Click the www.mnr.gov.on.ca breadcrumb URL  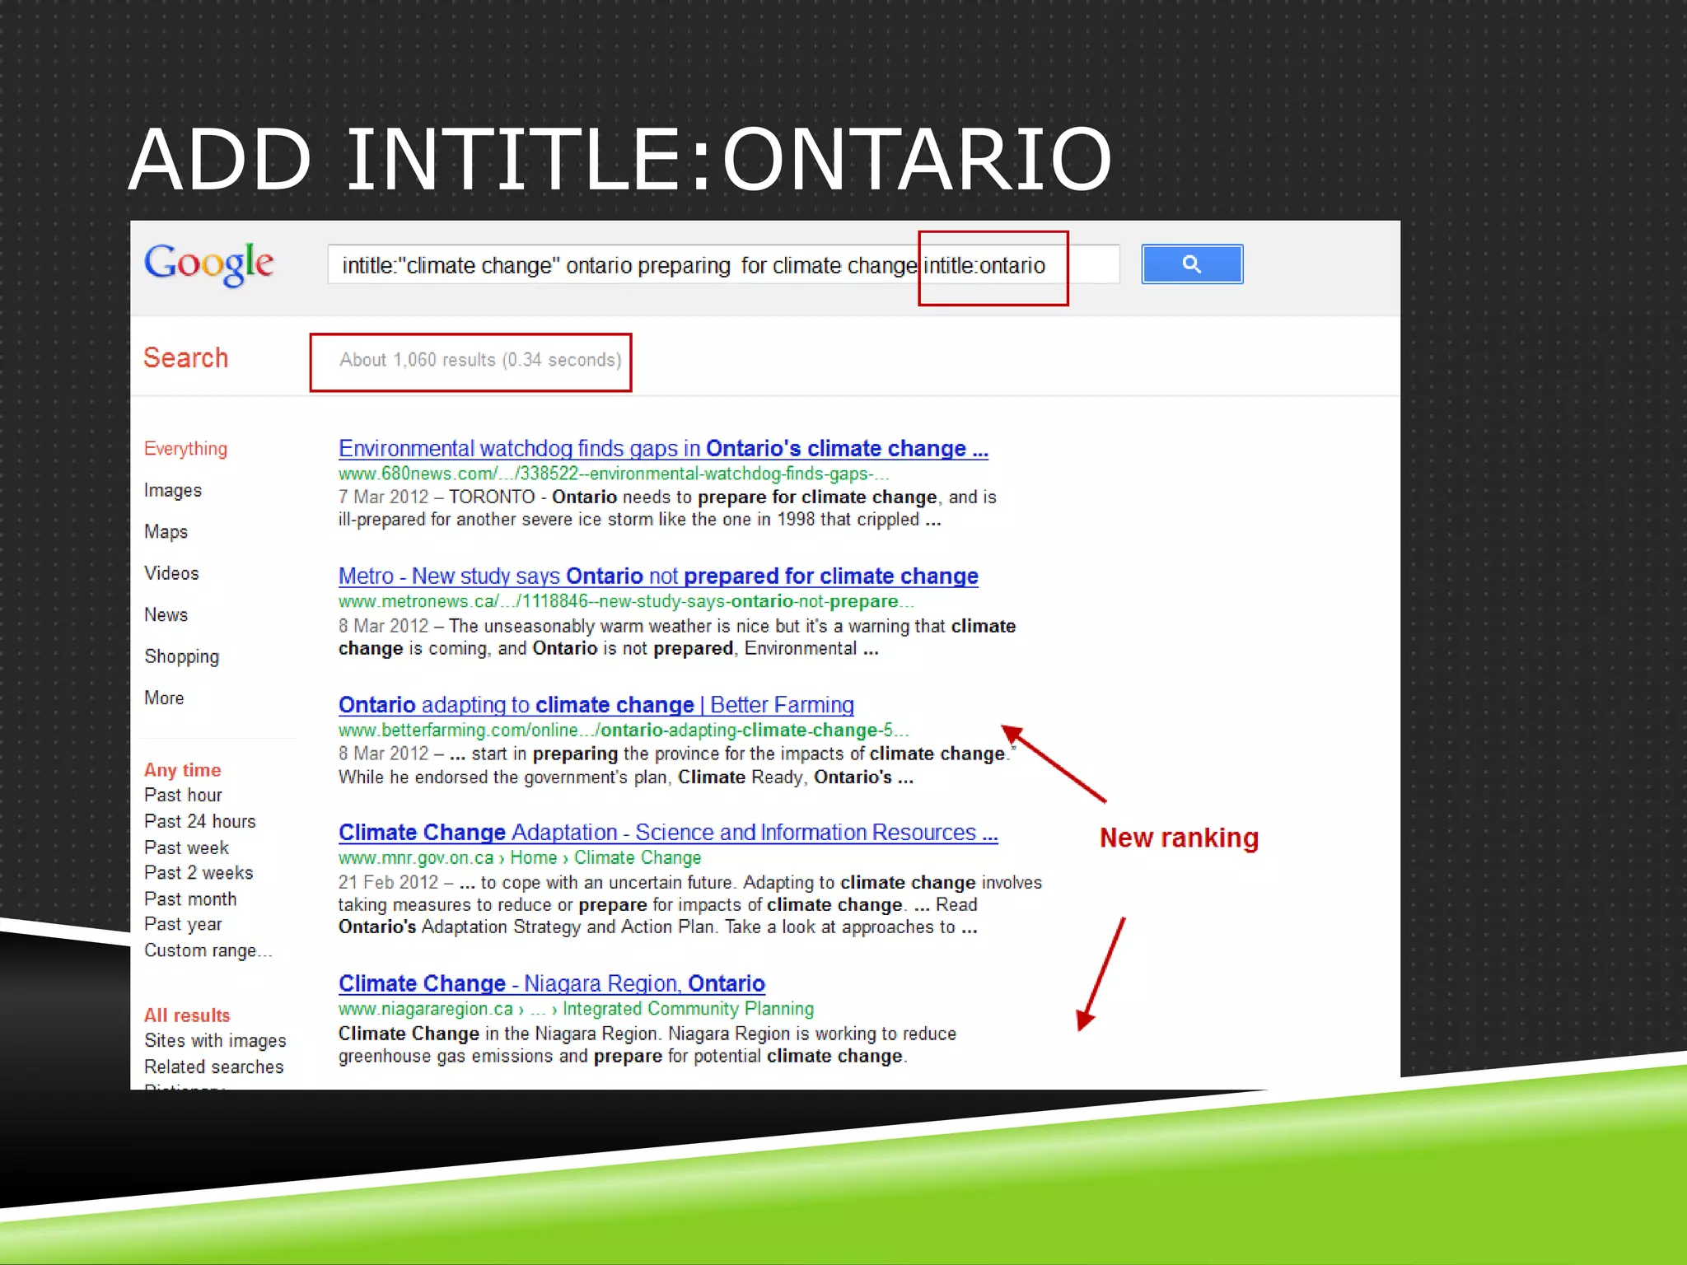pyautogui.click(x=520, y=857)
